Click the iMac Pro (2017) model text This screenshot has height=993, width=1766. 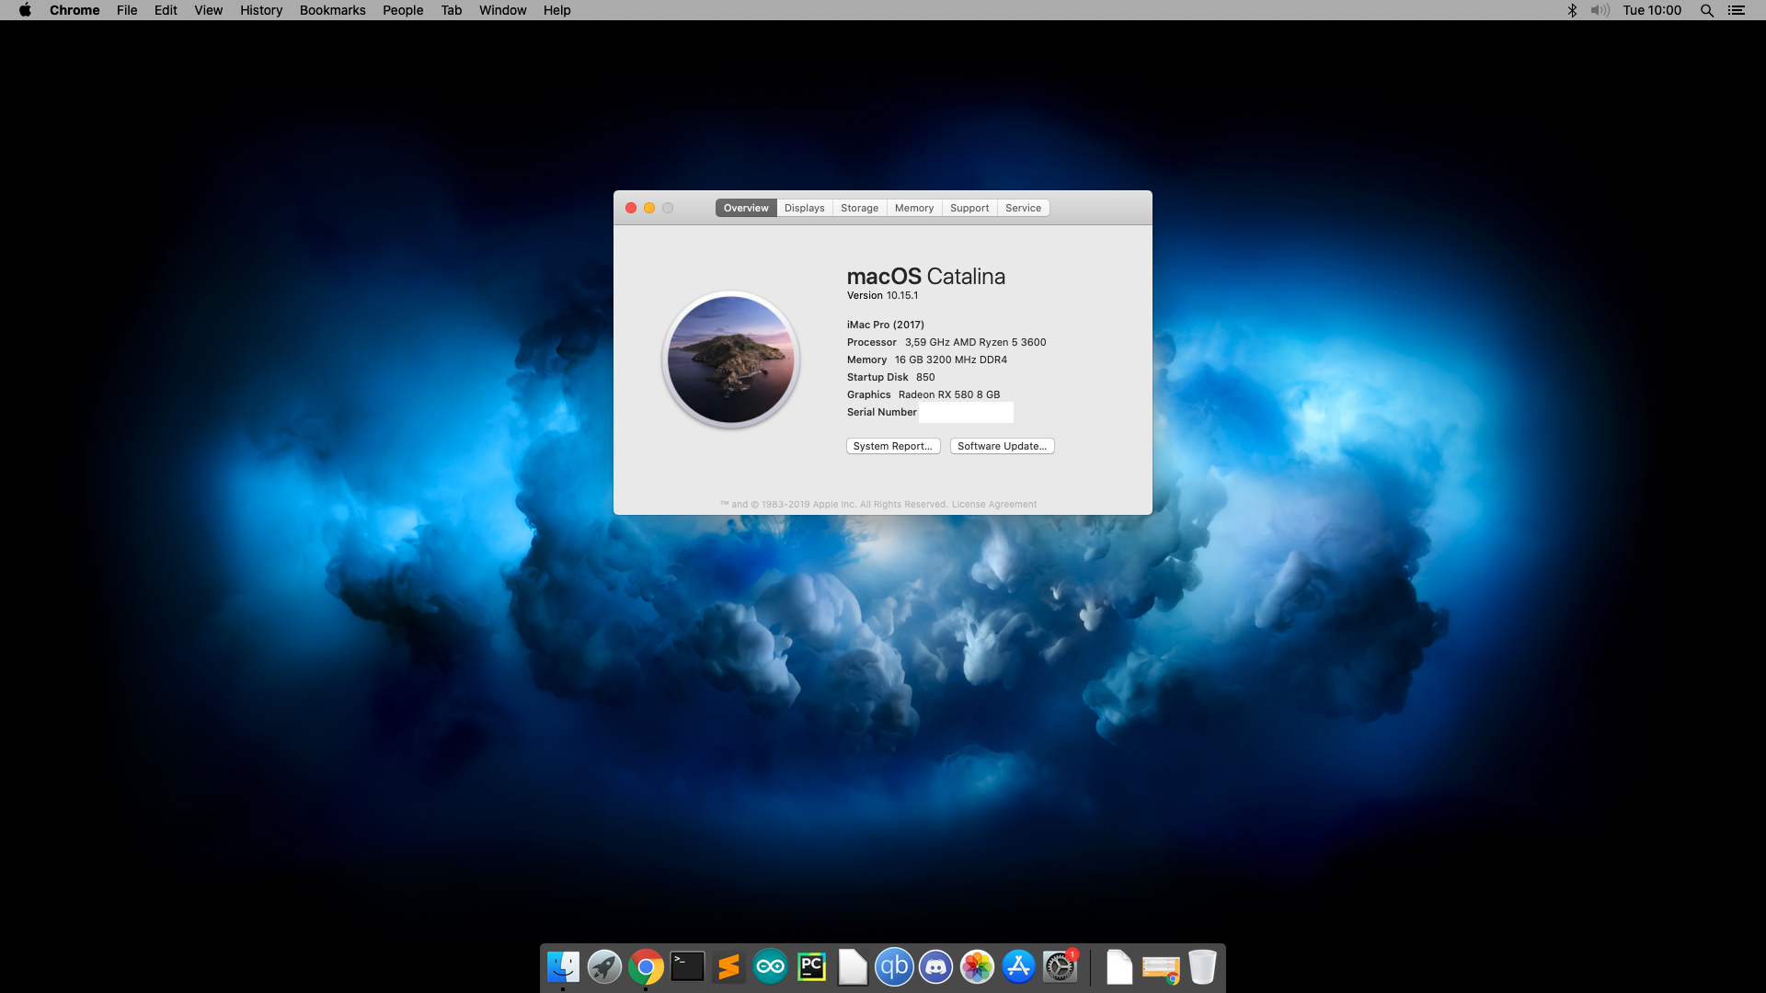pyautogui.click(x=886, y=325)
